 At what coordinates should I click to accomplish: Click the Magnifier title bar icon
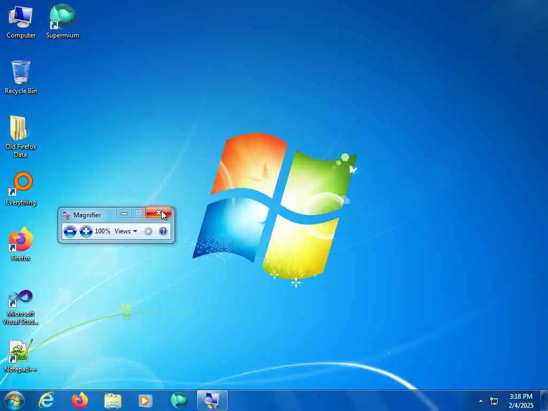(x=66, y=215)
